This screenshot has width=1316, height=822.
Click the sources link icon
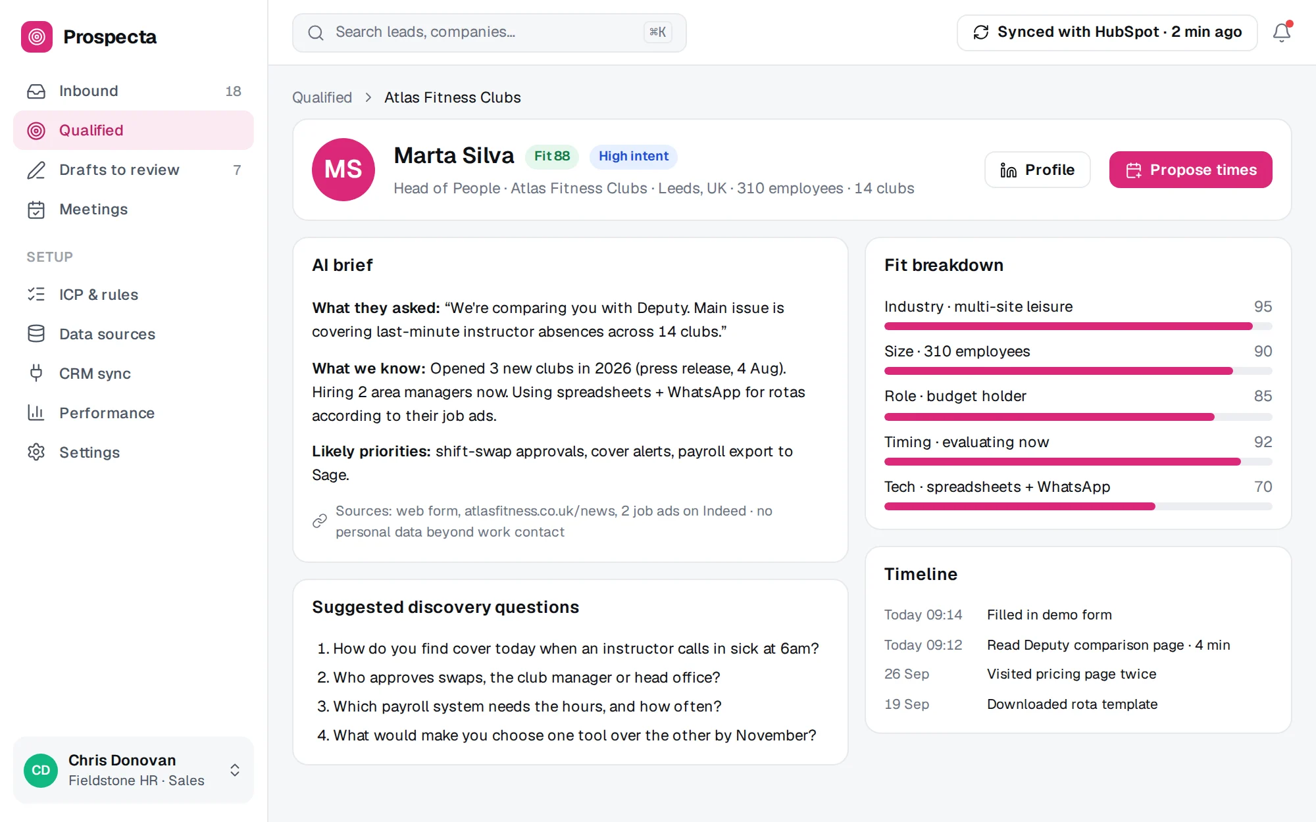coord(320,521)
